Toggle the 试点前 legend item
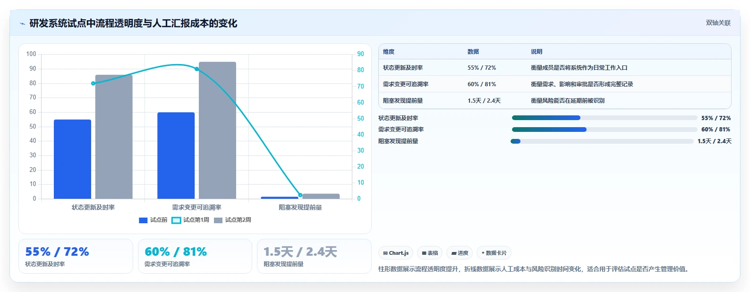The image size is (750, 292). click(x=153, y=220)
